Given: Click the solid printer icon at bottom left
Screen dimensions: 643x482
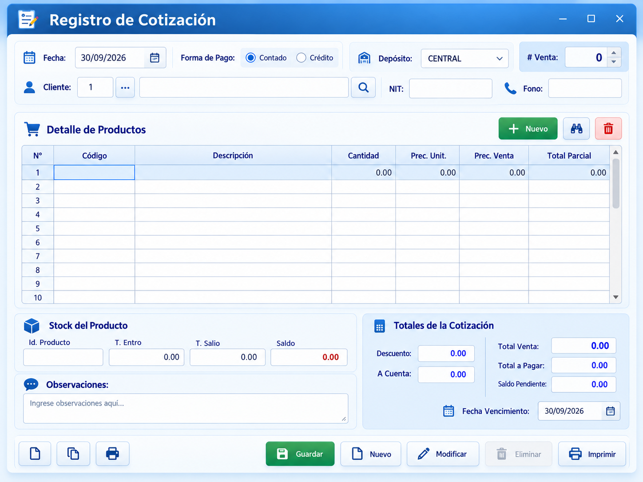Looking at the screenshot, I should tap(112, 454).
